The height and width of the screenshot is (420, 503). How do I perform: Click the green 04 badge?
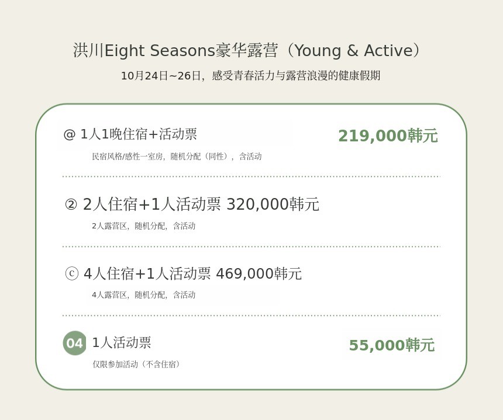tap(74, 343)
